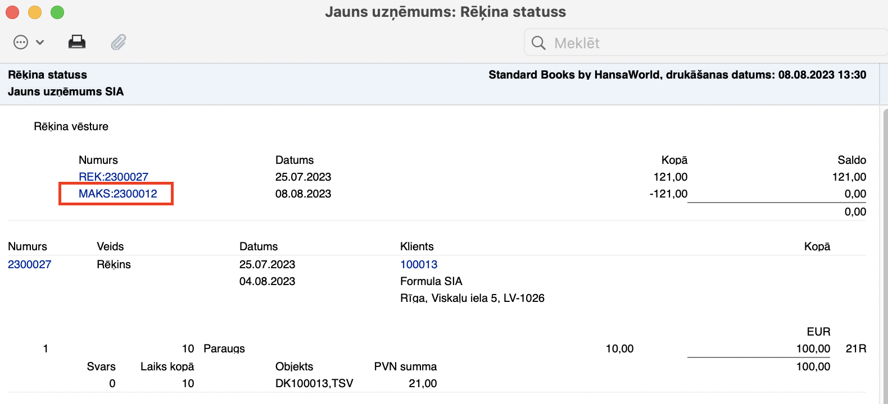
Task: Click the Rēķina vēsture heading
Action: pyautogui.click(x=71, y=127)
